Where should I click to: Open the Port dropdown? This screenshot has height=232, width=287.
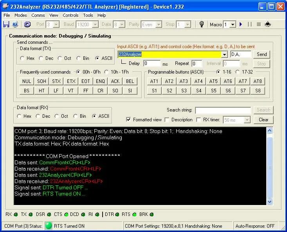pyautogui.click(x=56, y=24)
